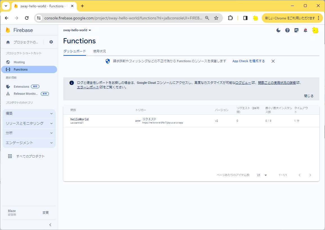Open the notifications bell
The height and width of the screenshot is (230, 325).
305,30
